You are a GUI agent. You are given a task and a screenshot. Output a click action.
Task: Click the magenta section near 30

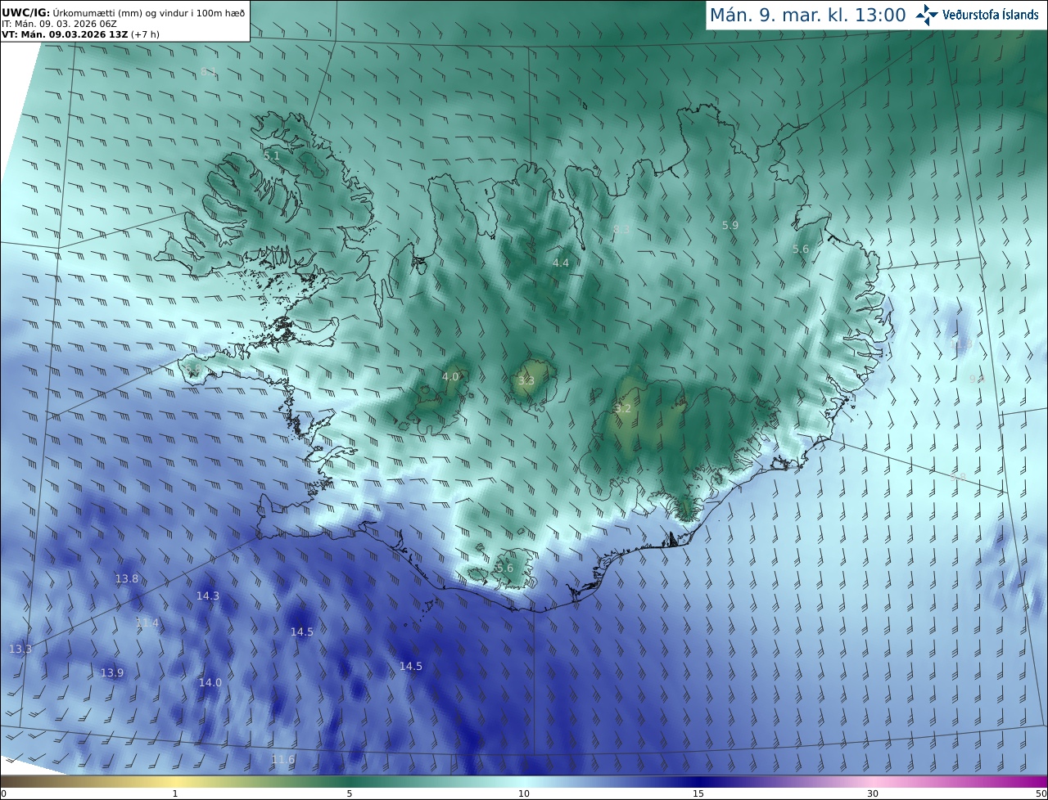(x=873, y=781)
